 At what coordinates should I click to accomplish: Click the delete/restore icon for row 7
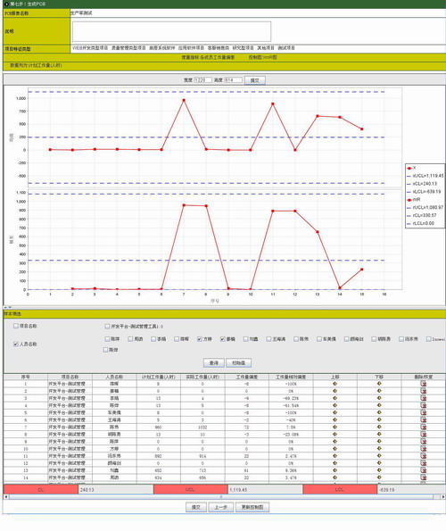(x=424, y=427)
